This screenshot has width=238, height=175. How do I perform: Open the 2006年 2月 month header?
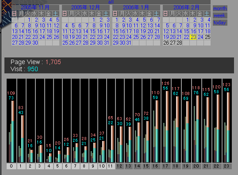tap(186, 8)
